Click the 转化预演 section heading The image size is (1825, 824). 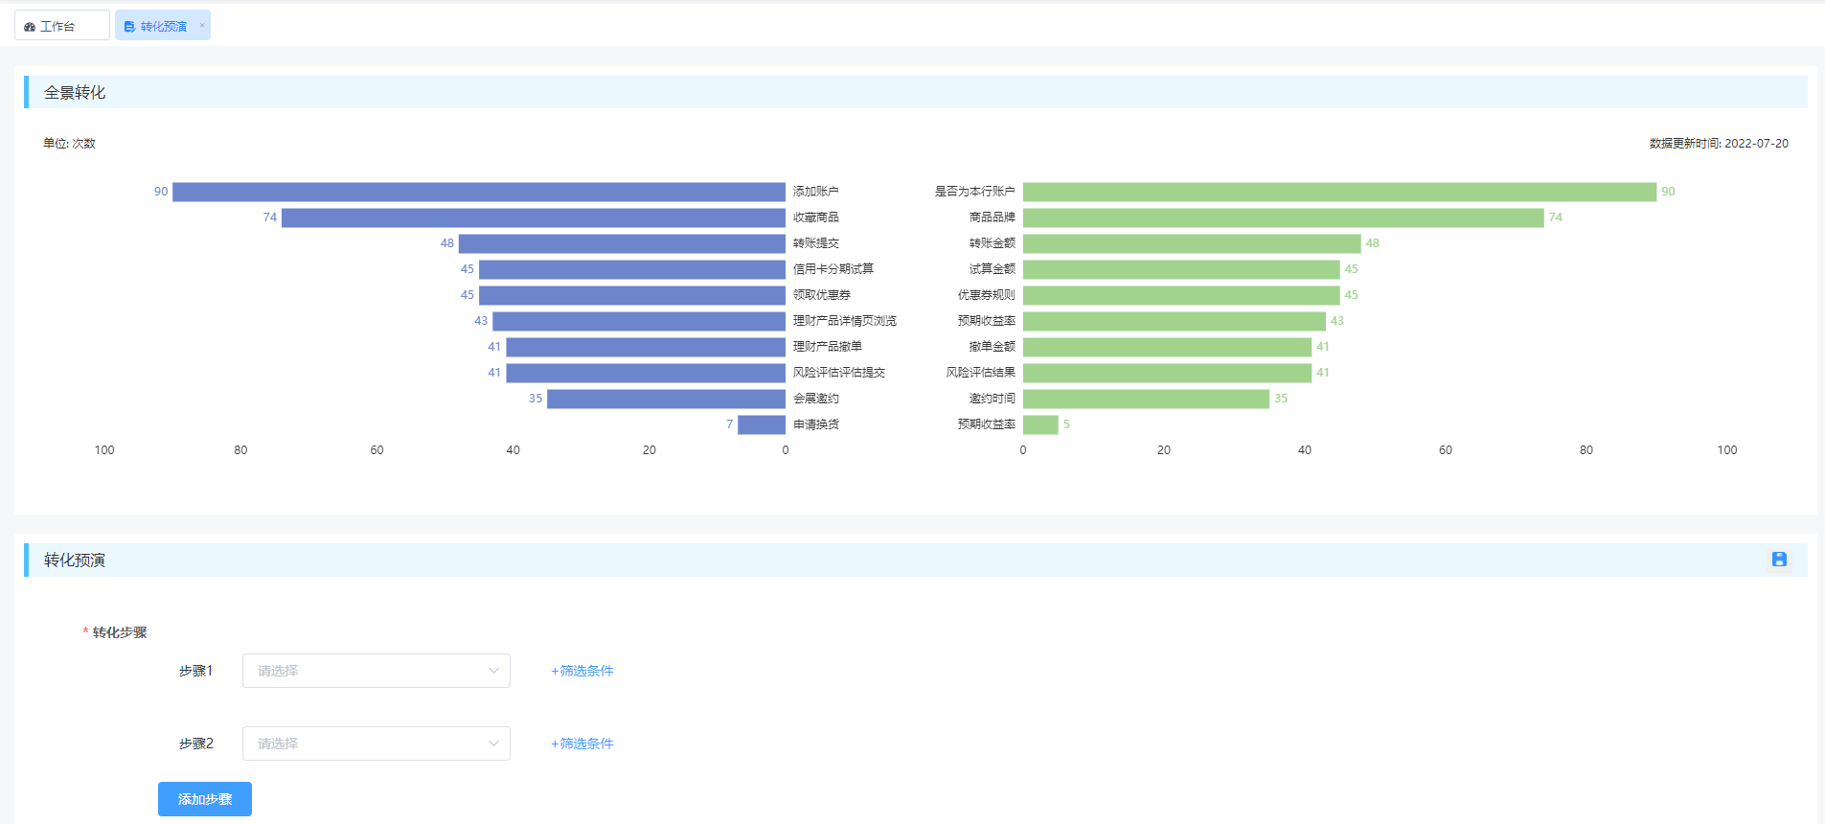[x=75, y=561]
